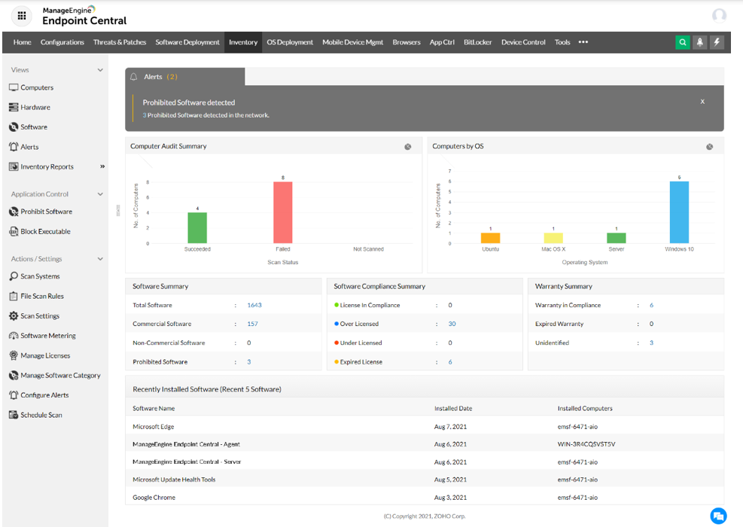Open Software Deployment tab
Viewport: 743px width, 527px height.
pyautogui.click(x=187, y=42)
